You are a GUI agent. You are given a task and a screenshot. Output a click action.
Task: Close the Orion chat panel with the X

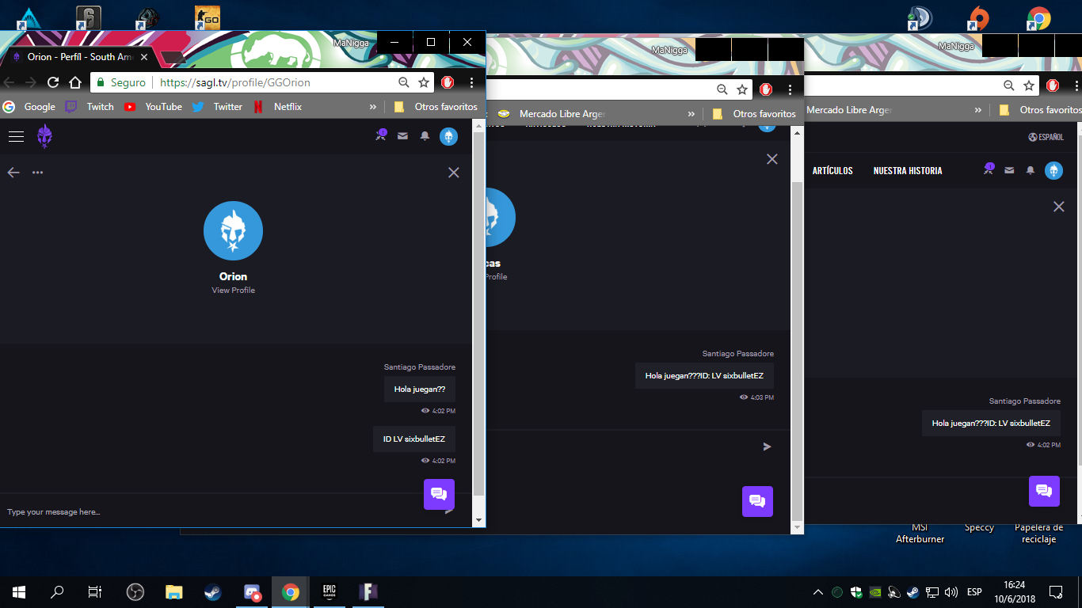pyautogui.click(x=454, y=173)
